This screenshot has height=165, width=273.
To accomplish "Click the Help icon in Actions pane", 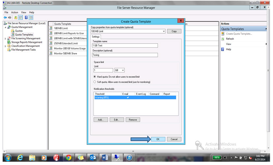I will coord(223,49).
